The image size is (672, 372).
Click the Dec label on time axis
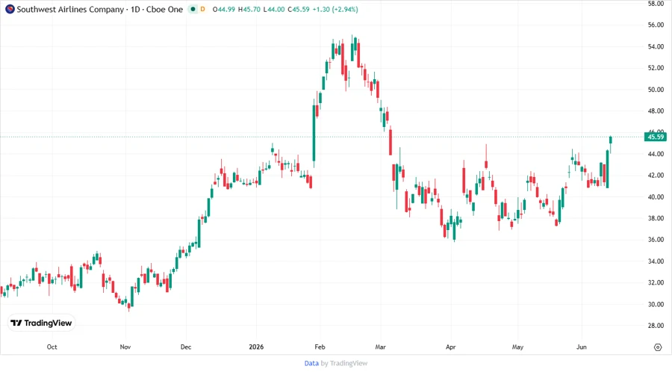pyautogui.click(x=186, y=347)
